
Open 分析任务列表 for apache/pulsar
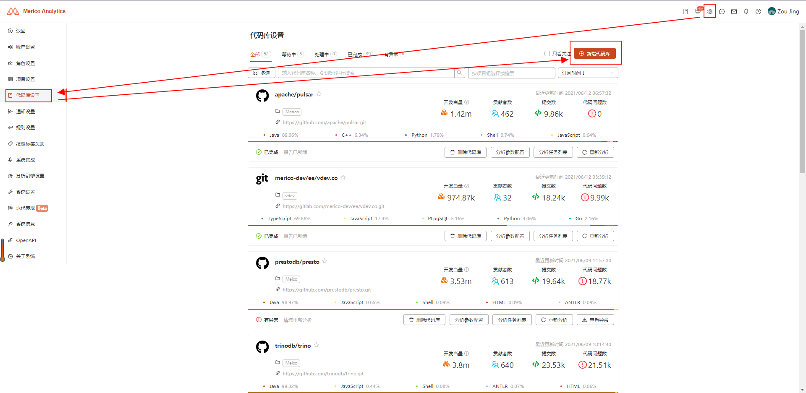[x=553, y=152]
